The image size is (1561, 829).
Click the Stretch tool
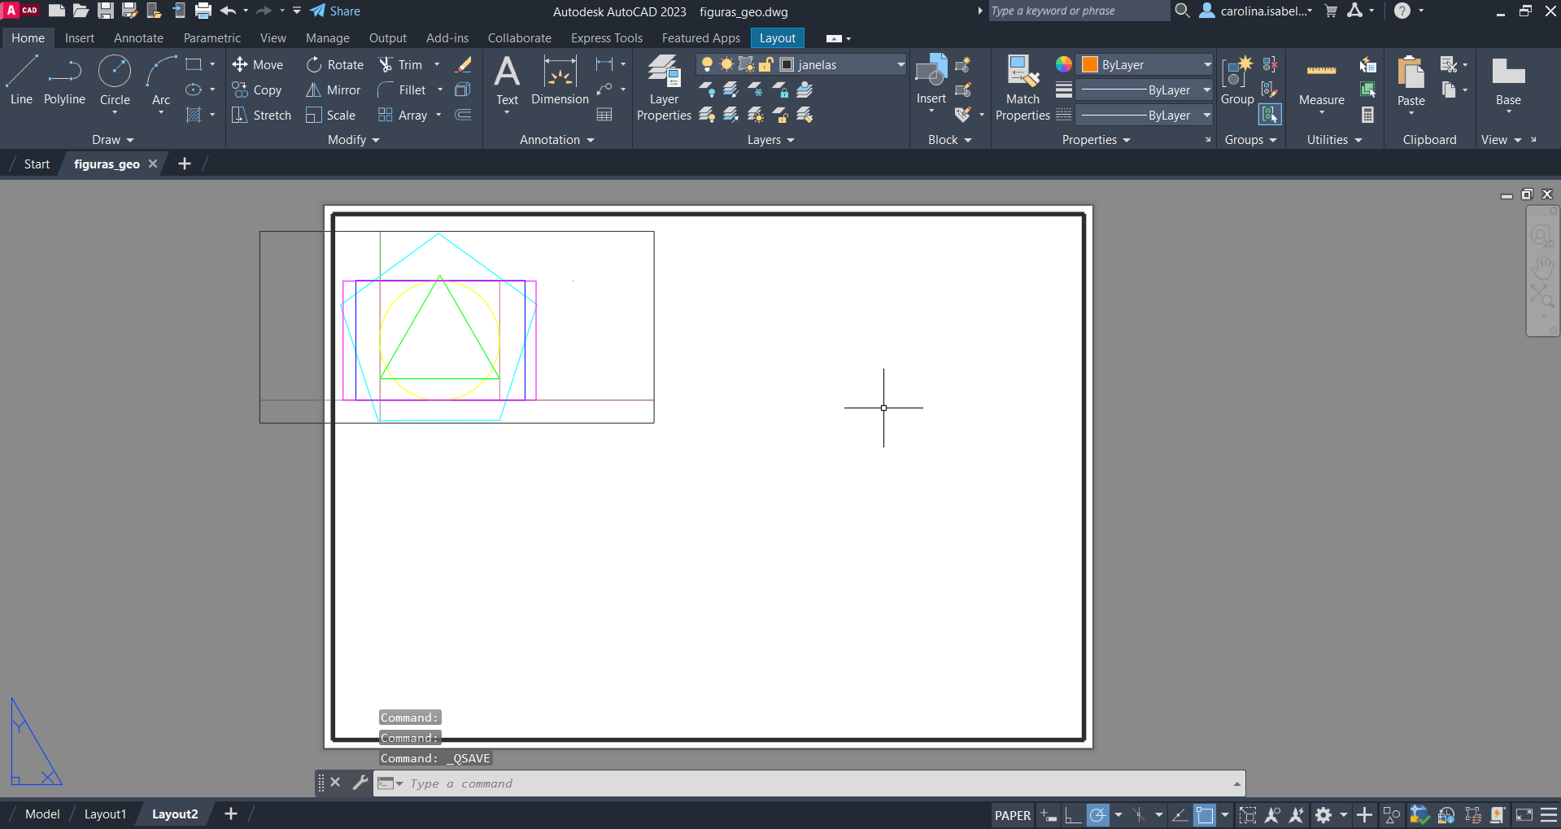coord(261,116)
